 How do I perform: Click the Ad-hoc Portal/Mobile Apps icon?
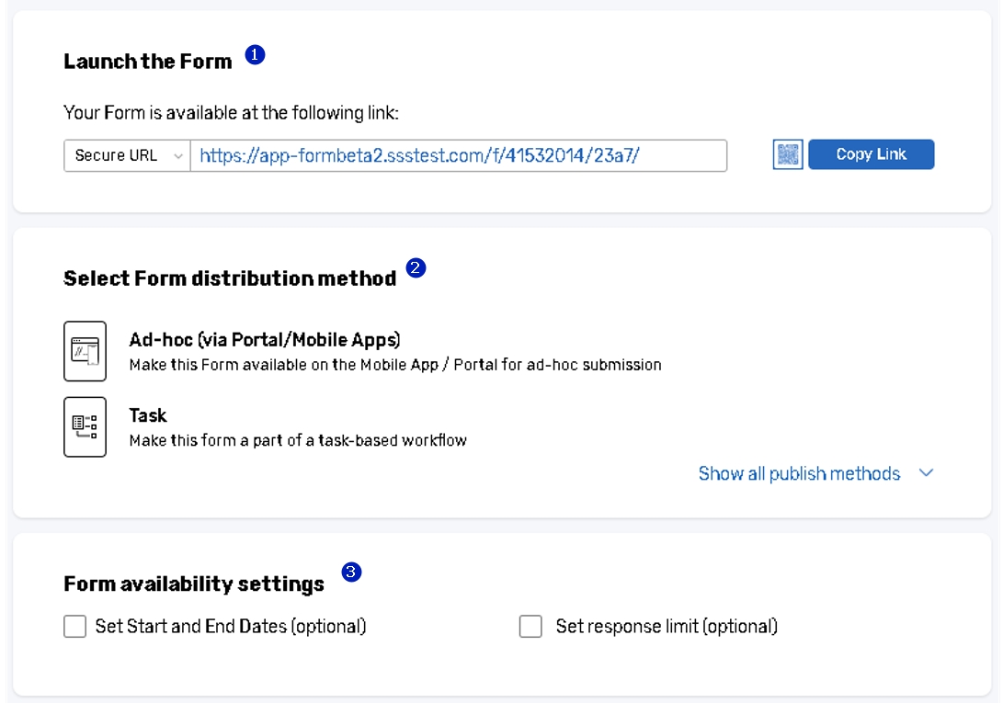85,351
